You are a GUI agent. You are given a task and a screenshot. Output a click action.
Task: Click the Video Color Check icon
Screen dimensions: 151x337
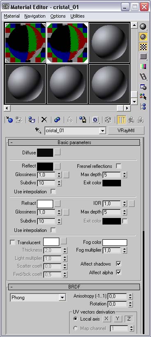pos(143,66)
